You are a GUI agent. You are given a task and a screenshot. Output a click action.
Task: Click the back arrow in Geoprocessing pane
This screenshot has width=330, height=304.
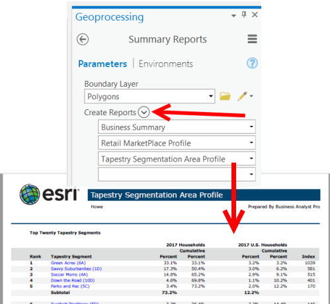(x=83, y=39)
